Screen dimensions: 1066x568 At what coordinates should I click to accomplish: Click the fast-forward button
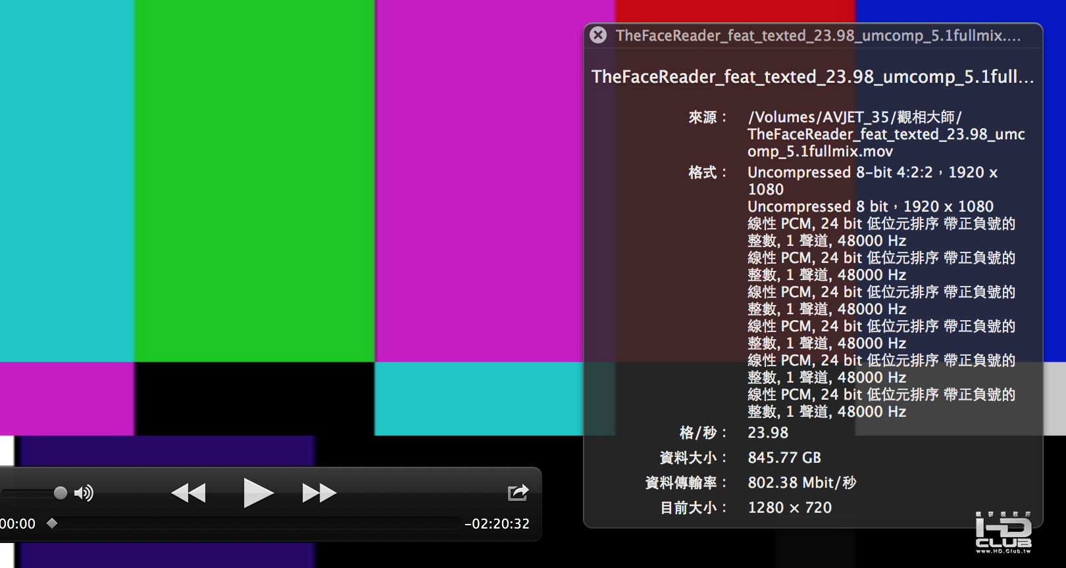(x=319, y=492)
